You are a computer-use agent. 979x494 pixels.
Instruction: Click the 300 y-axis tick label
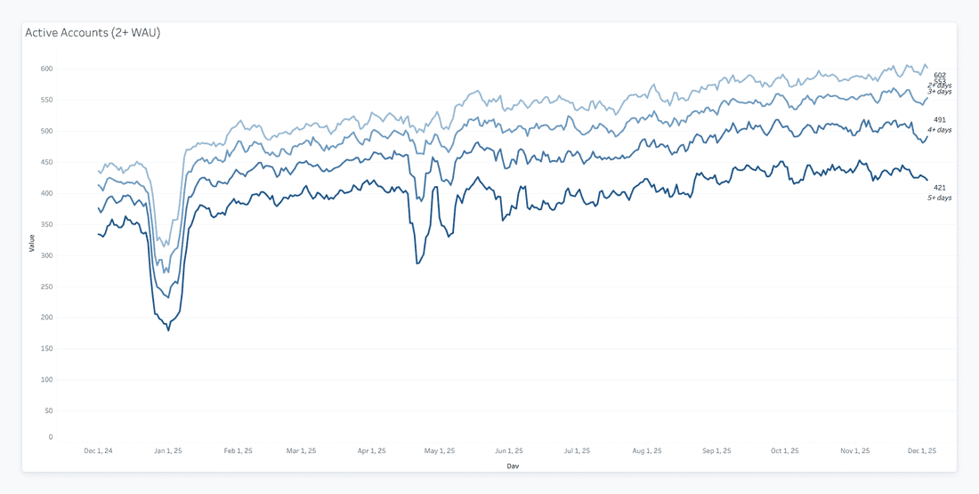pyautogui.click(x=46, y=255)
